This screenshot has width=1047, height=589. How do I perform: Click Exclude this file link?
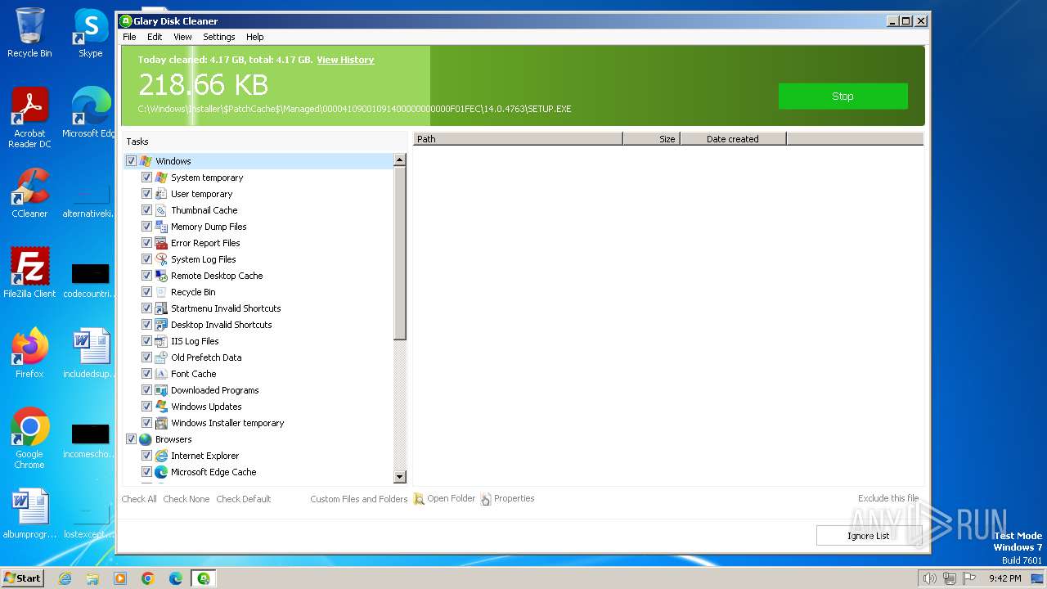888,498
